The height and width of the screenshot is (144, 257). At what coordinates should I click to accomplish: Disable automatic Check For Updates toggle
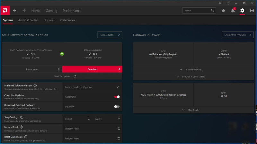(x=117, y=97)
